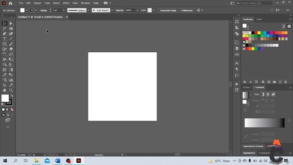
Task: Select the Selection tool arrow
Action: [5, 23]
